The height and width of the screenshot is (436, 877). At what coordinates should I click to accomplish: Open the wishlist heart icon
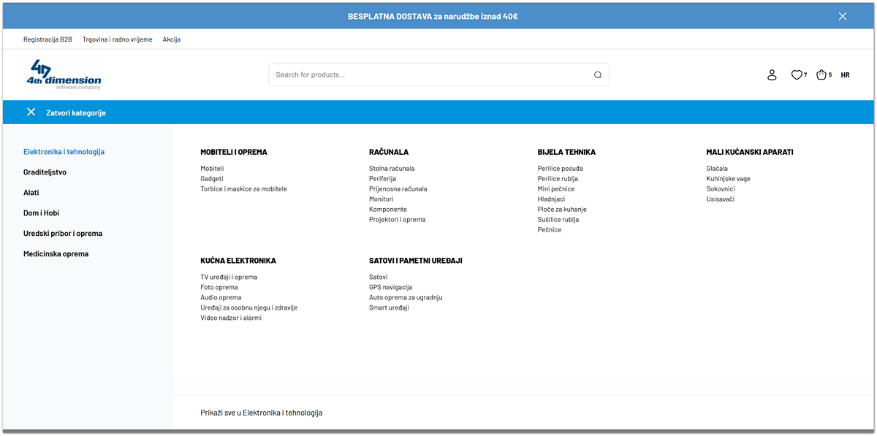(797, 74)
